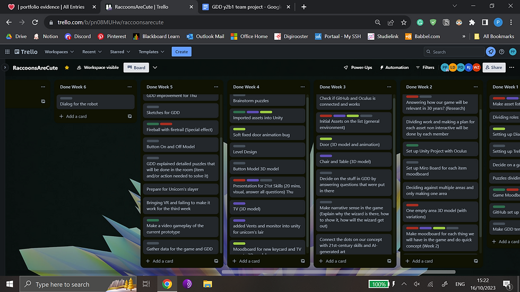Click the LD member avatar

(453, 67)
